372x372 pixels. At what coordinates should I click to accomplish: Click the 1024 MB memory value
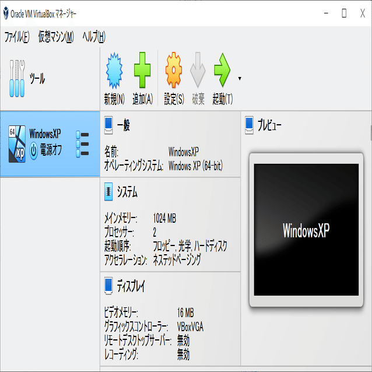(x=164, y=218)
